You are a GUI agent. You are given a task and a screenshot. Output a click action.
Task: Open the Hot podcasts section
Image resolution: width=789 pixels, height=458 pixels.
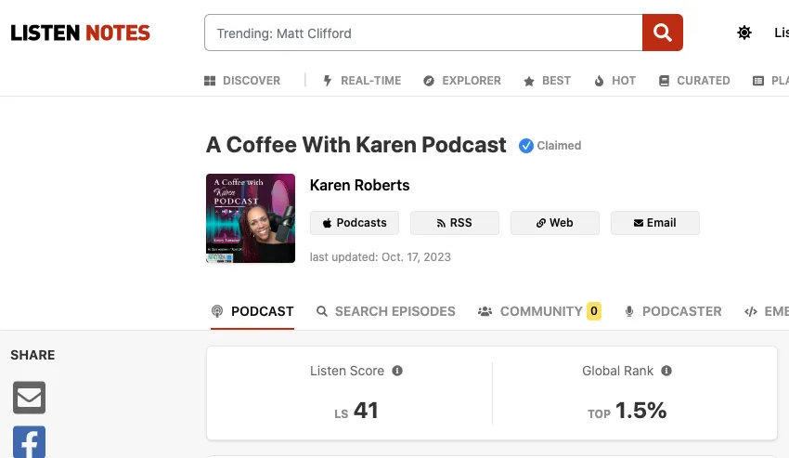click(614, 81)
